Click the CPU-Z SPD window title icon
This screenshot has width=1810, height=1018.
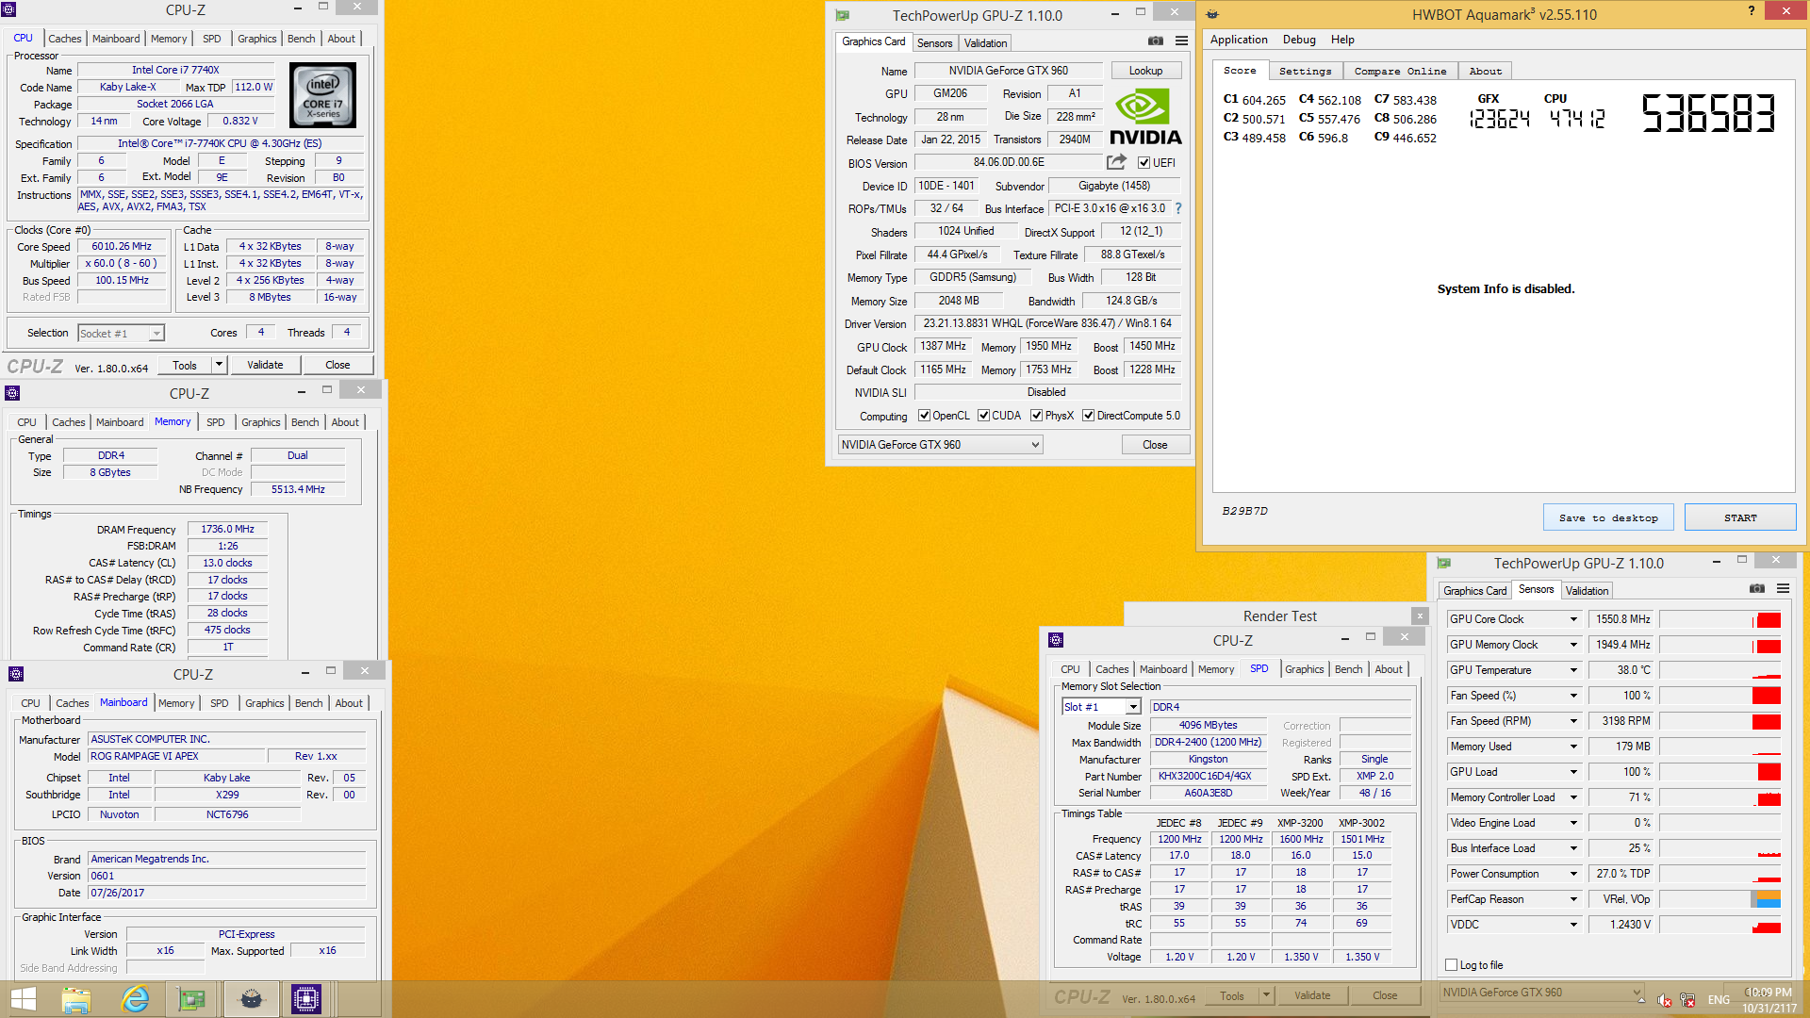(x=1056, y=640)
